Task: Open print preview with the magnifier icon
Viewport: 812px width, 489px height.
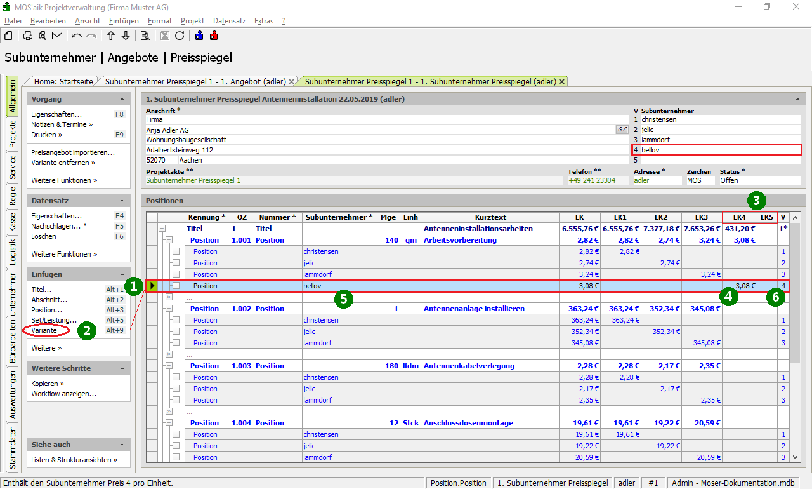Action: pyautogui.click(x=43, y=36)
